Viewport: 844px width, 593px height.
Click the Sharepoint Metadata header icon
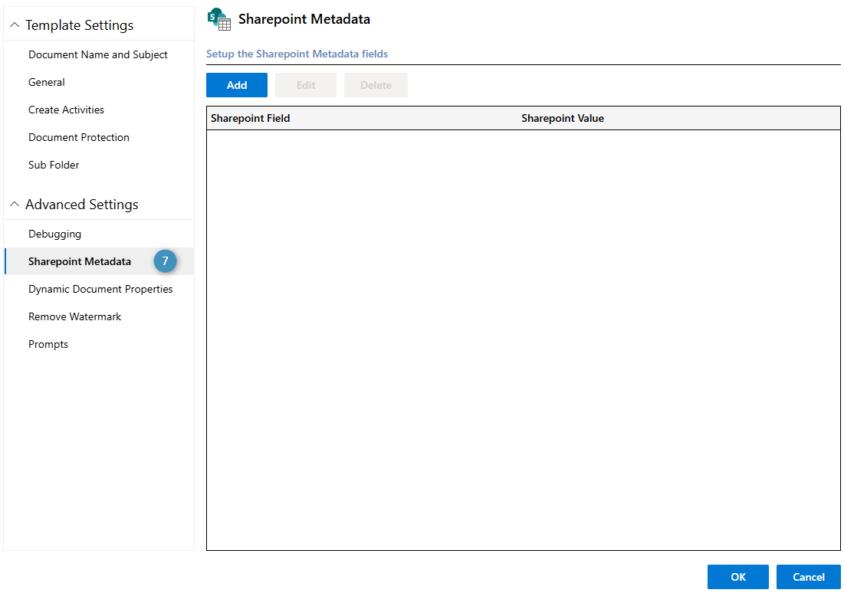[x=219, y=19]
